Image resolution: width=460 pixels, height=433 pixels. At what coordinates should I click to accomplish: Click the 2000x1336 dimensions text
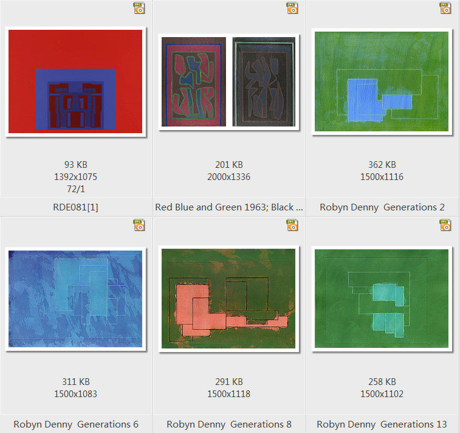[x=229, y=177]
